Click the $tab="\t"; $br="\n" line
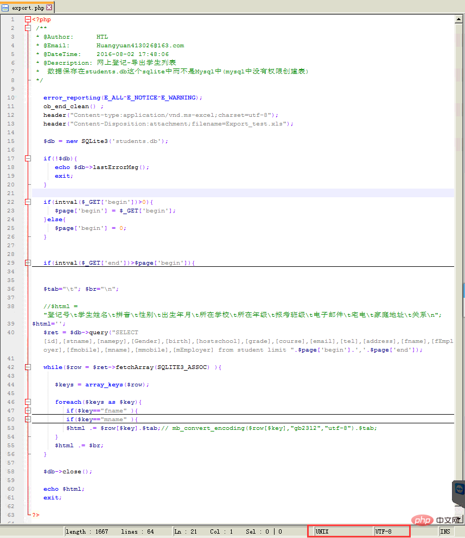This screenshot has height=538, width=465. pos(81,289)
